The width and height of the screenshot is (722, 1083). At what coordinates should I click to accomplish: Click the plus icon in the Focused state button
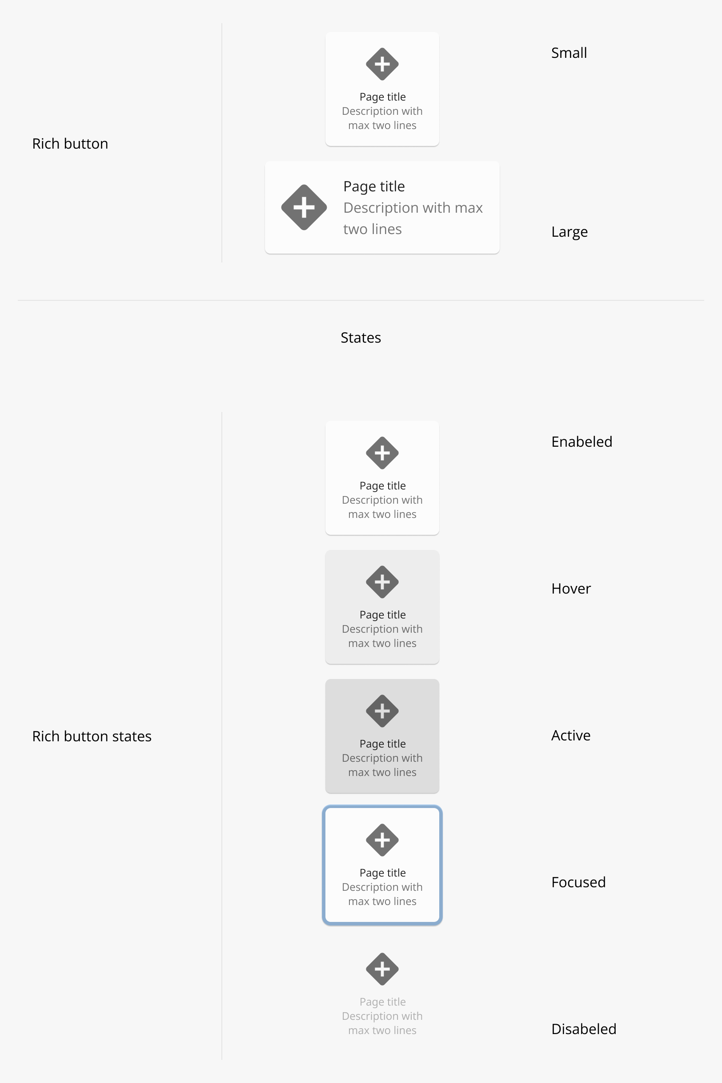coord(382,840)
